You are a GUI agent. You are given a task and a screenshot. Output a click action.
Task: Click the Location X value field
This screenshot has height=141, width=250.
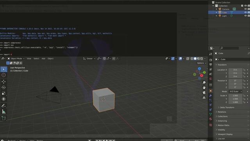tap(235, 70)
